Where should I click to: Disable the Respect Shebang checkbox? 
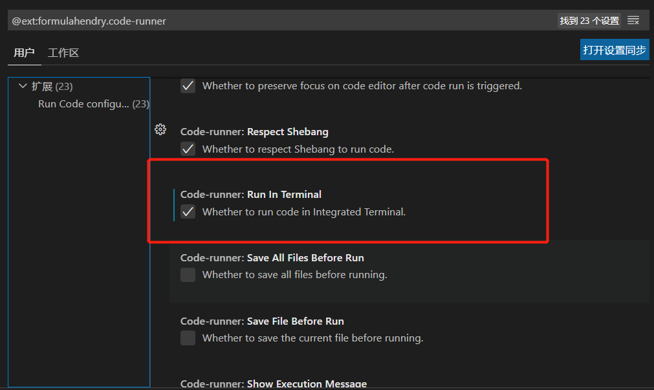coord(188,149)
